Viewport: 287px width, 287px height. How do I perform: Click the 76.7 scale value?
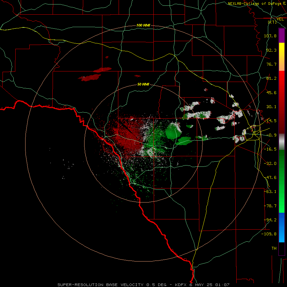[271, 64]
